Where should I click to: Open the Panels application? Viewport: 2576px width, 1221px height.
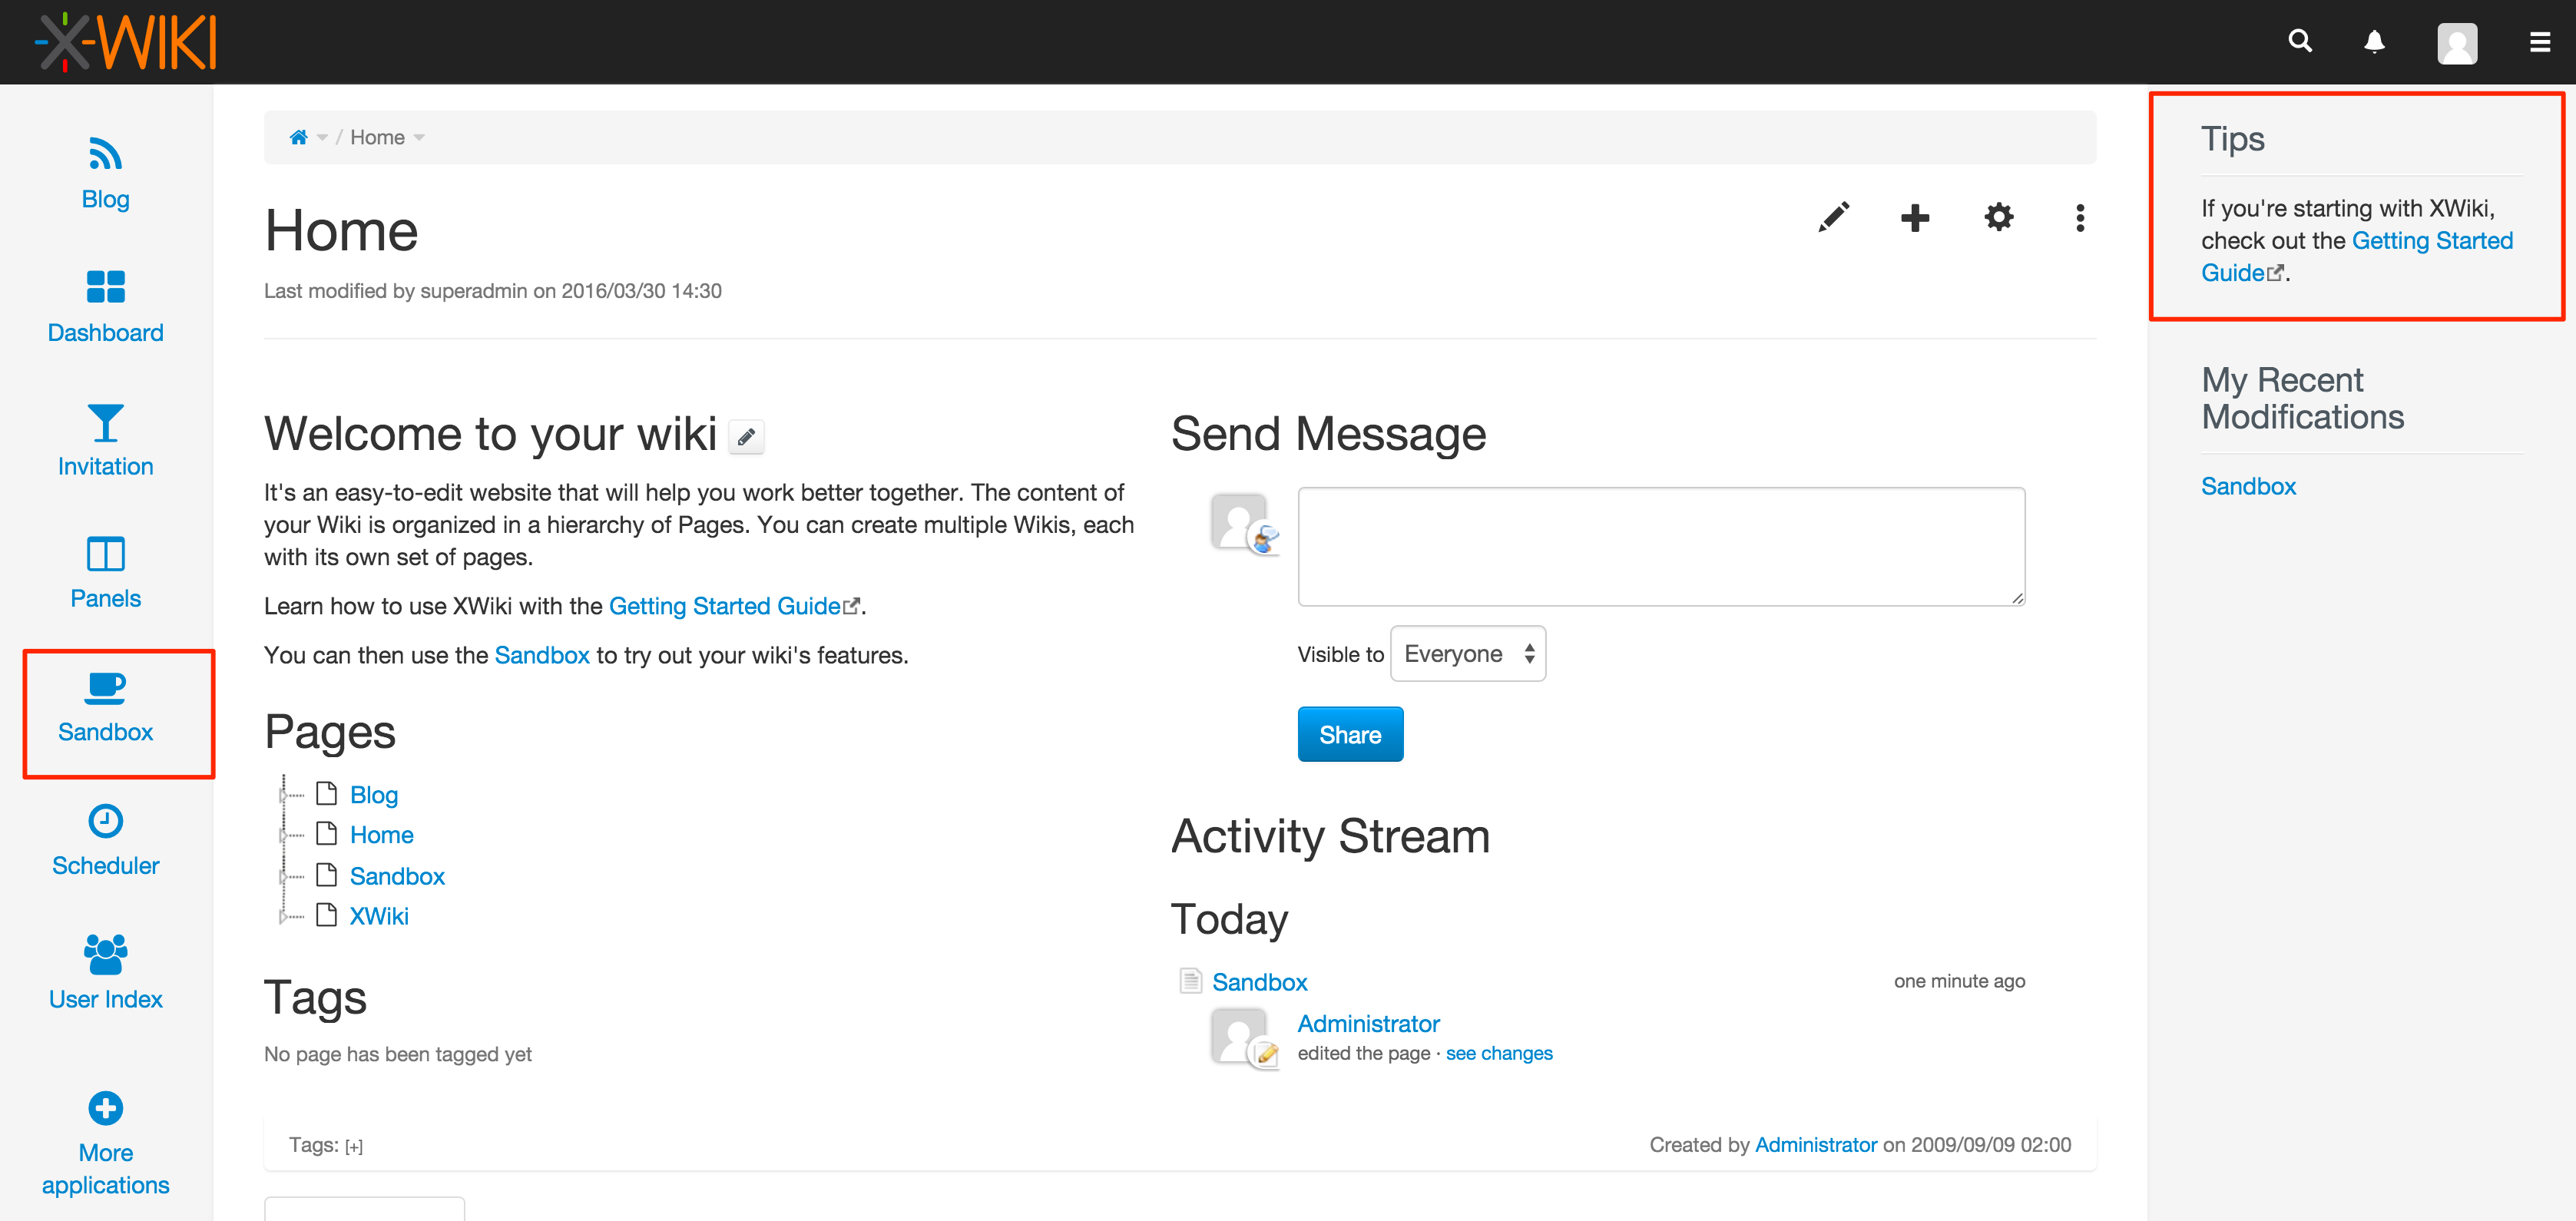tap(105, 574)
